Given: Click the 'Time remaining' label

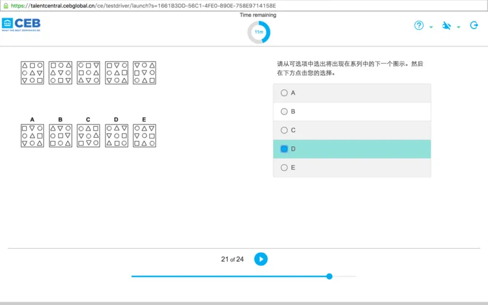Looking at the screenshot, I should (x=257, y=15).
